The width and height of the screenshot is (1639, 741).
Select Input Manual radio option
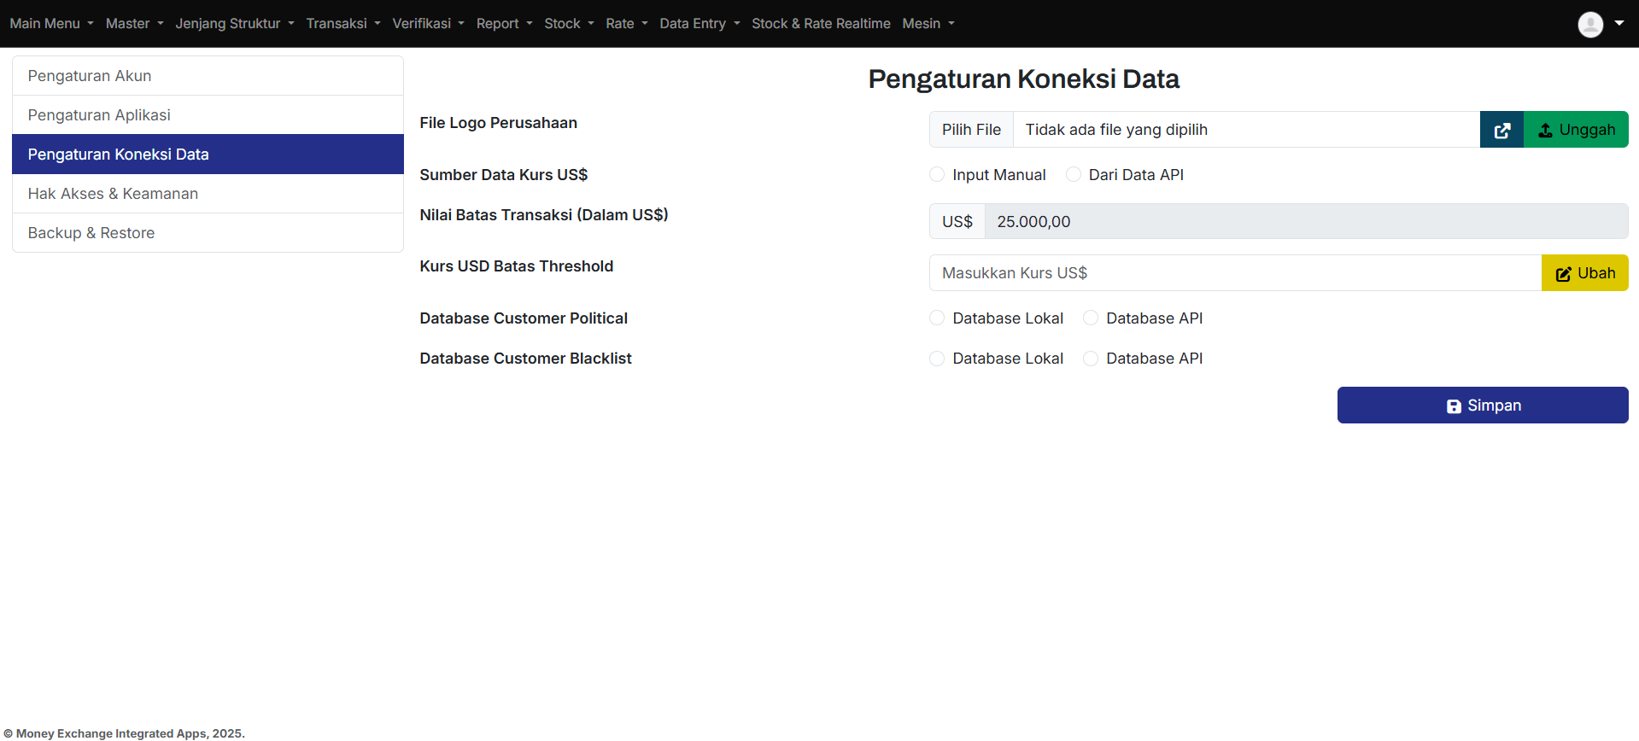(937, 175)
